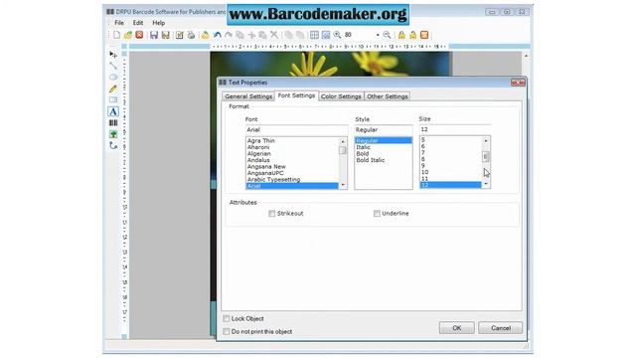Click the size list scroll down arrow
636x358 pixels.
tap(486, 184)
